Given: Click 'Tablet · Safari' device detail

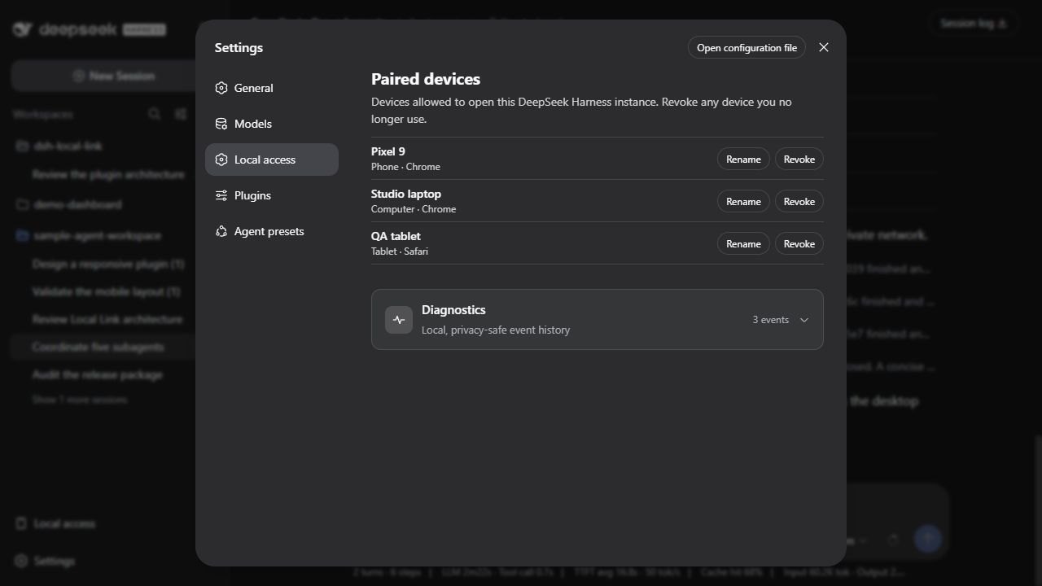Looking at the screenshot, I should [400, 251].
